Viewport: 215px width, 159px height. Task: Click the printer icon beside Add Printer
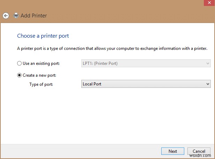point(16,16)
